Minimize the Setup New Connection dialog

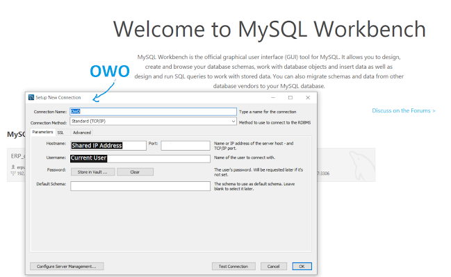tap(273, 98)
